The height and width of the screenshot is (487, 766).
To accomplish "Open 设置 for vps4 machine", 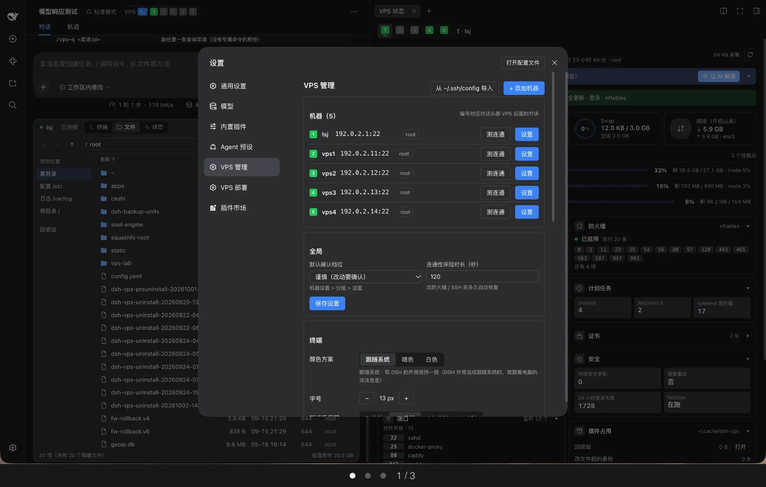I will (x=527, y=212).
